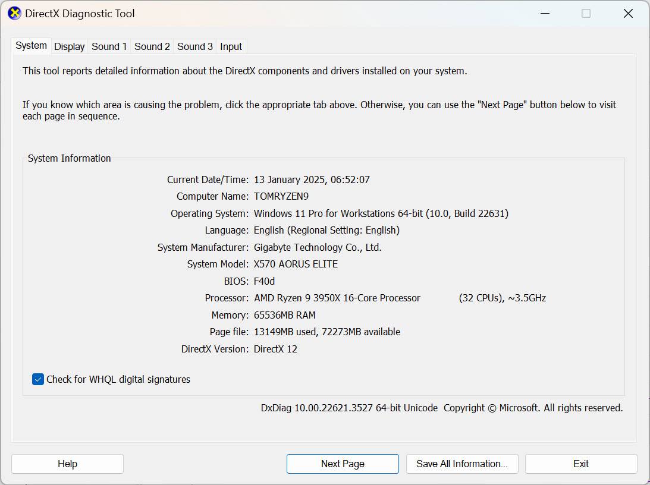Click the System Information group label
Screen dimensions: 650x485
[69, 158]
